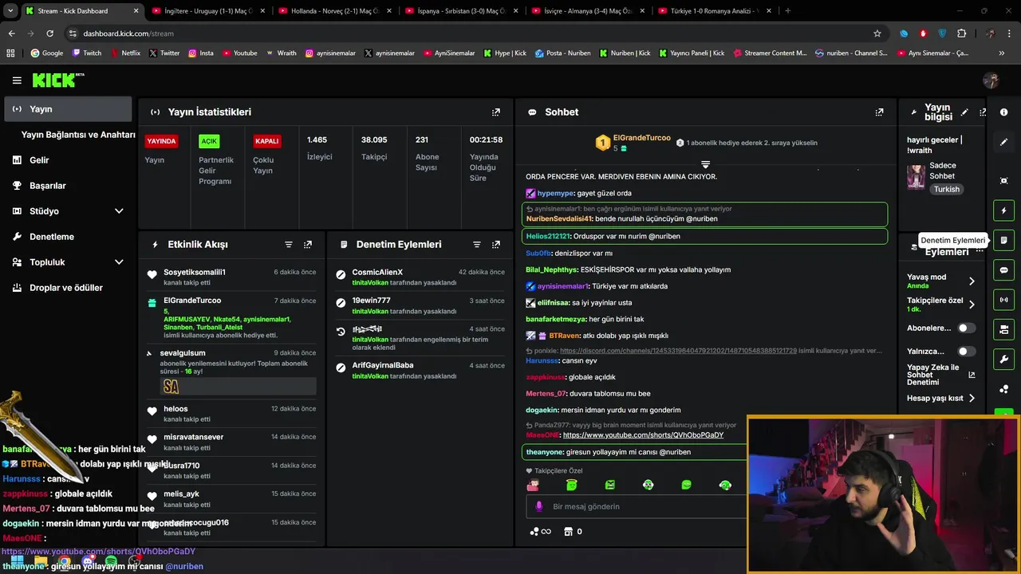Image resolution: width=1021 pixels, height=574 pixels.
Task: Expand the pinned gifter leaderboard arrow in chat
Action: coord(705,164)
